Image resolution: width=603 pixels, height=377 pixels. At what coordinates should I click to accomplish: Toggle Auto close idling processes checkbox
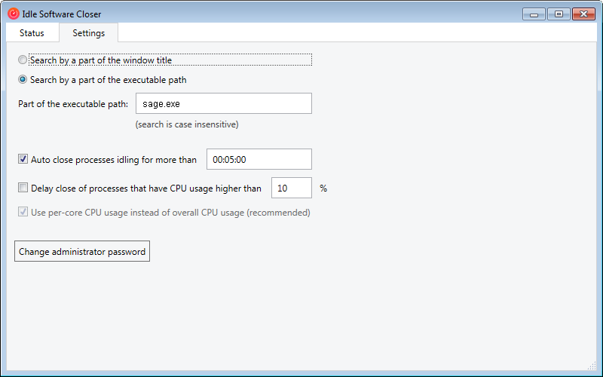coord(23,159)
